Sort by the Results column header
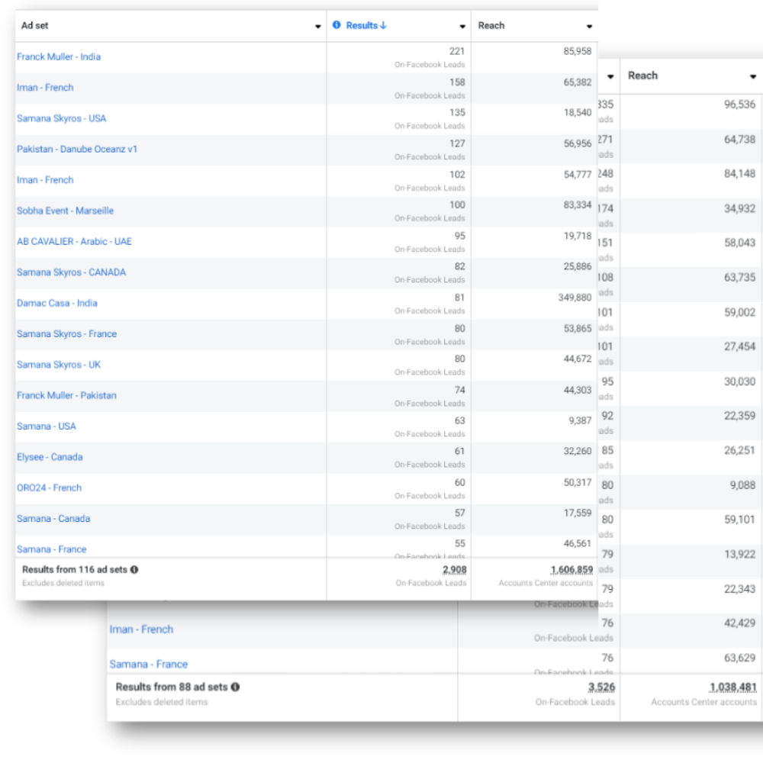Image resolution: width=763 pixels, height=763 pixels. 362,25
